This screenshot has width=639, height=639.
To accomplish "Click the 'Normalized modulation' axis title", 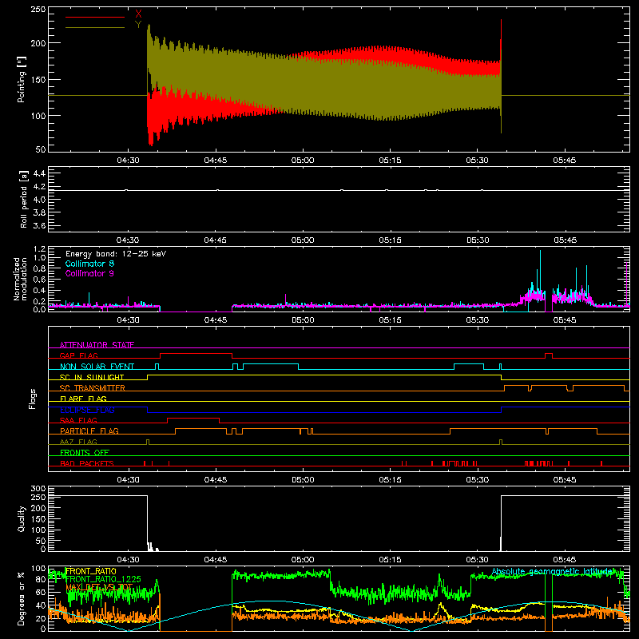I will click(21, 279).
